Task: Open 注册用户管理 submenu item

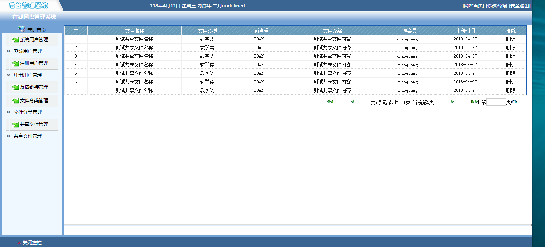Action: (x=28, y=75)
